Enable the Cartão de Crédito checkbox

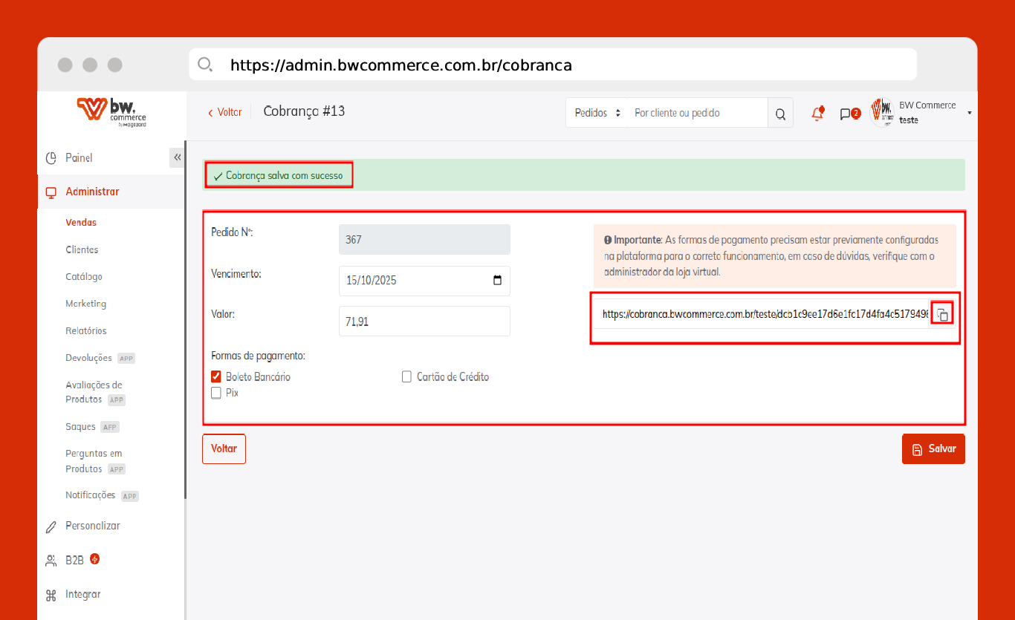(406, 376)
